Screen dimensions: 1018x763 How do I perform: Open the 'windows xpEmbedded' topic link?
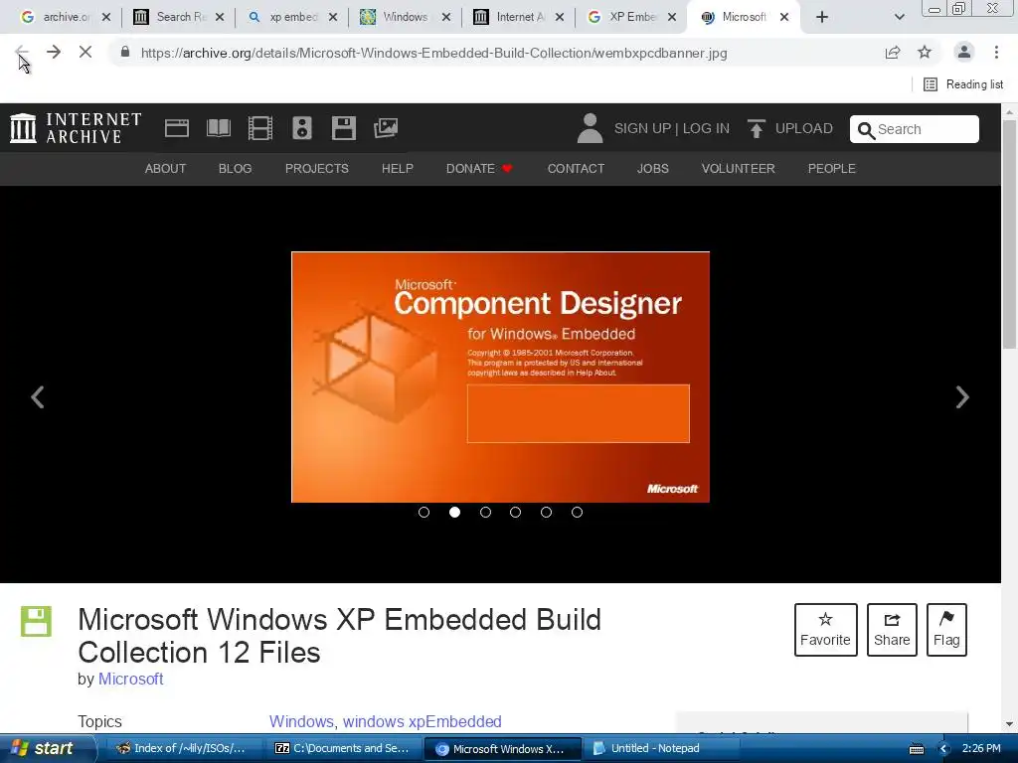(422, 721)
